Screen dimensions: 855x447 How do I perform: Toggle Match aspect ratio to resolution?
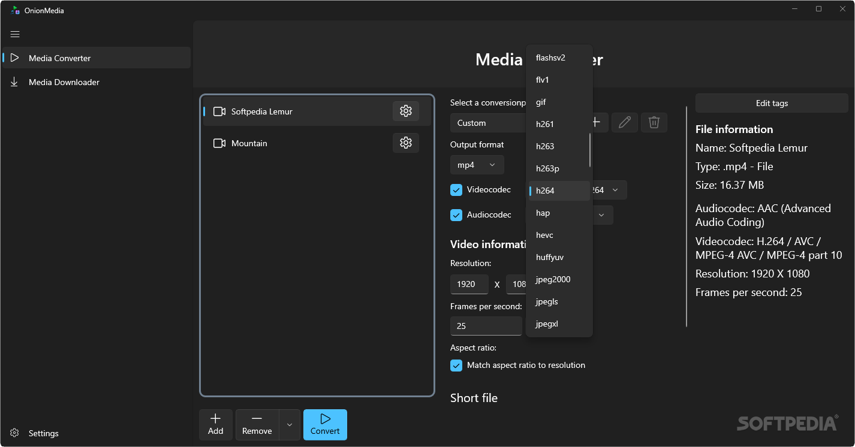(456, 365)
